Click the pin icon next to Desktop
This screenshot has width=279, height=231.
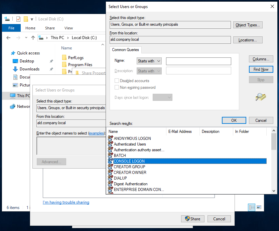coord(51,61)
